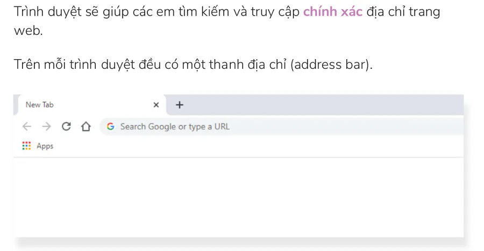Close the New Tab tab
The height and width of the screenshot is (251, 484).
point(156,105)
